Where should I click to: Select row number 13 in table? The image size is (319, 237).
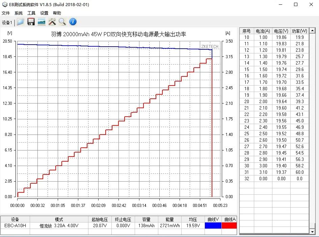pos(246,56)
